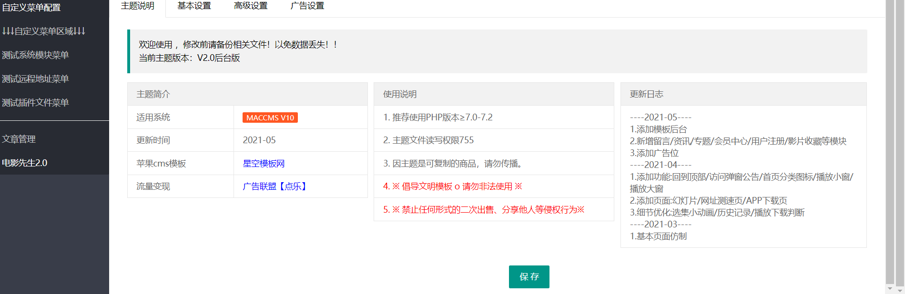This screenshot has width=905, height=294.
Task: Open the 基本设置 tab
Action: (194, 6)
